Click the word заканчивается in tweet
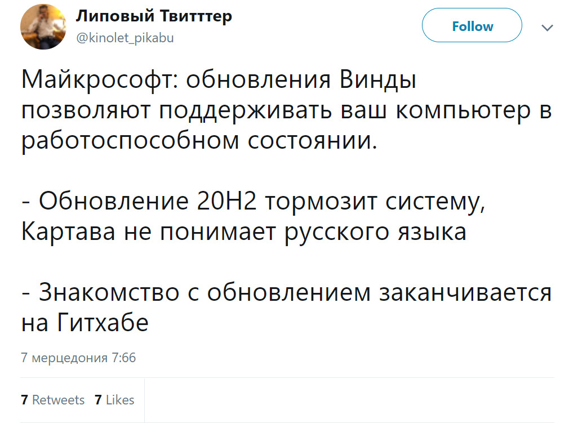578x423 pixels. click(465, 292)
